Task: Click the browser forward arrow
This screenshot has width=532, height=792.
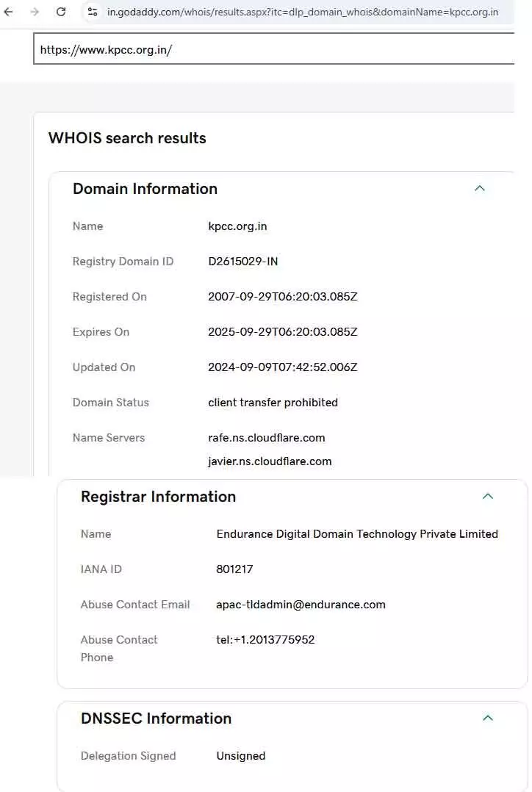Action: [x=35, y=12]
